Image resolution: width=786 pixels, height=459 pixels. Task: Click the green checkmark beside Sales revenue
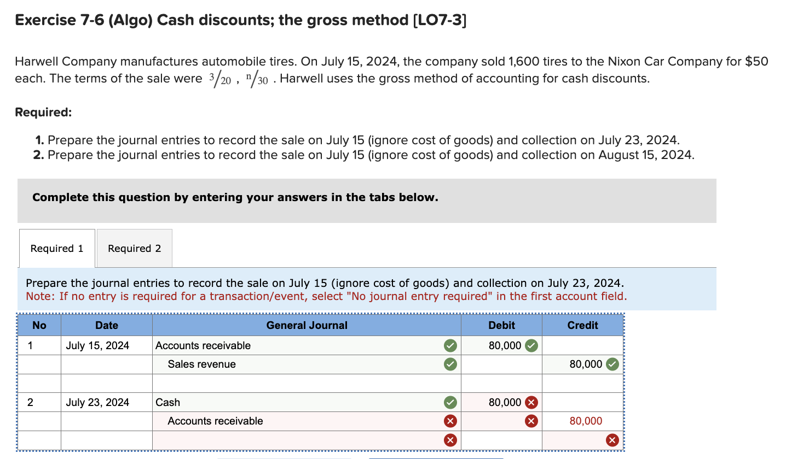point(450,364)
